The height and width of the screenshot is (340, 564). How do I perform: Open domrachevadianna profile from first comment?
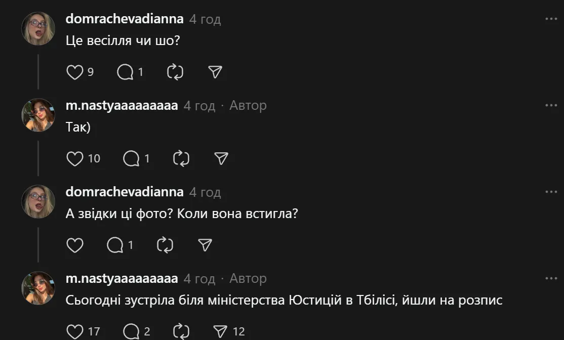coord(125,19)
